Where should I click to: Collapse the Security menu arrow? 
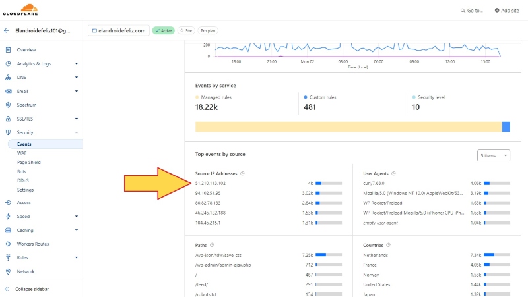click(x=77, y=132)
